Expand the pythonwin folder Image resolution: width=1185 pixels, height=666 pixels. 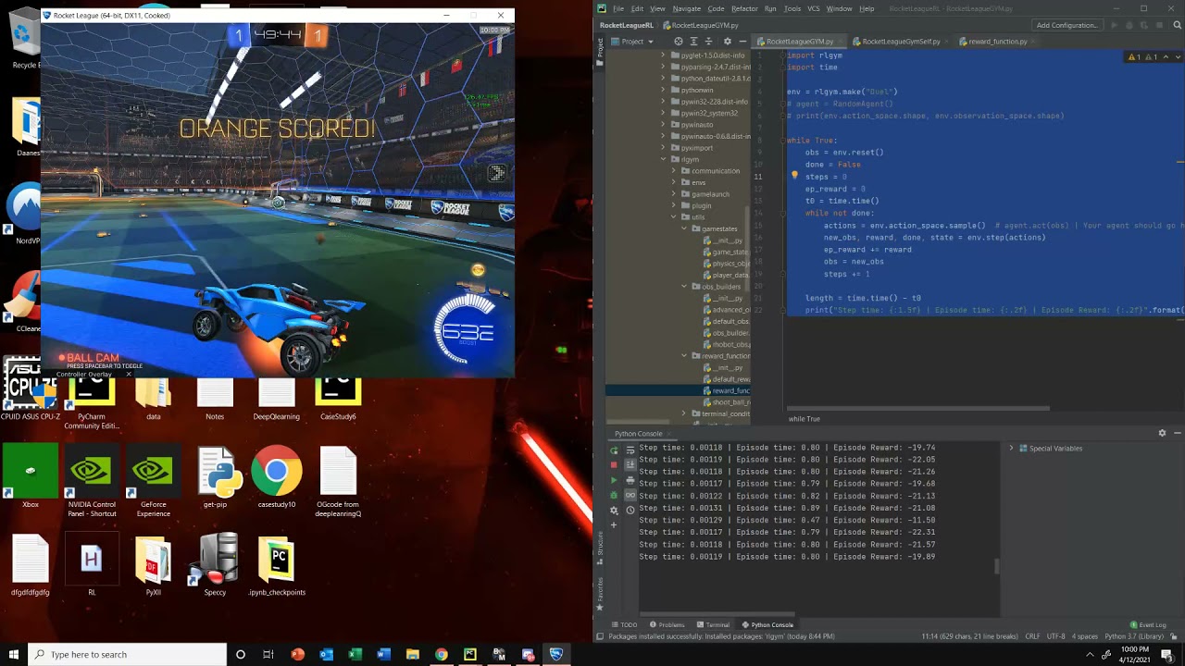point(664,90)
